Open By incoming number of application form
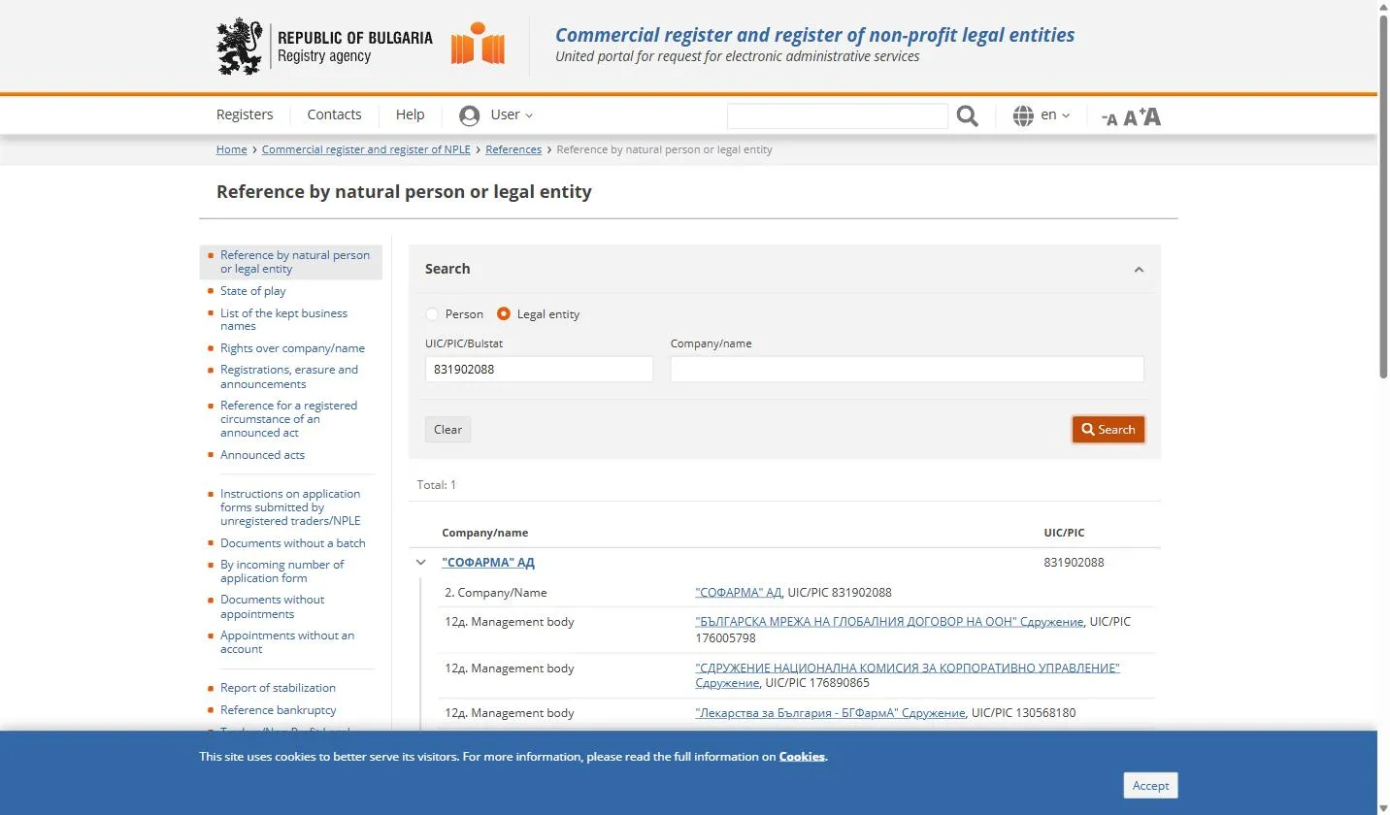Viewport: 1390px width, 815px height. coord(281,571)
